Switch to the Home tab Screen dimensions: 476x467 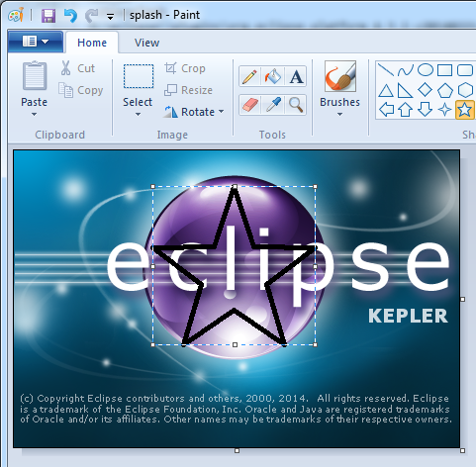(92, 43)
